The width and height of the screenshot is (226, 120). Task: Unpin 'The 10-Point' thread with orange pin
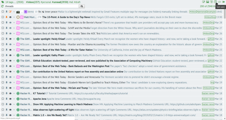click(x=7, y=17)
